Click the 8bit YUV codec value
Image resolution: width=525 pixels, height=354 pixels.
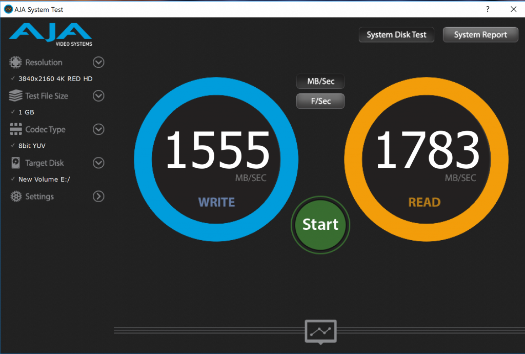tap(32, 146)
